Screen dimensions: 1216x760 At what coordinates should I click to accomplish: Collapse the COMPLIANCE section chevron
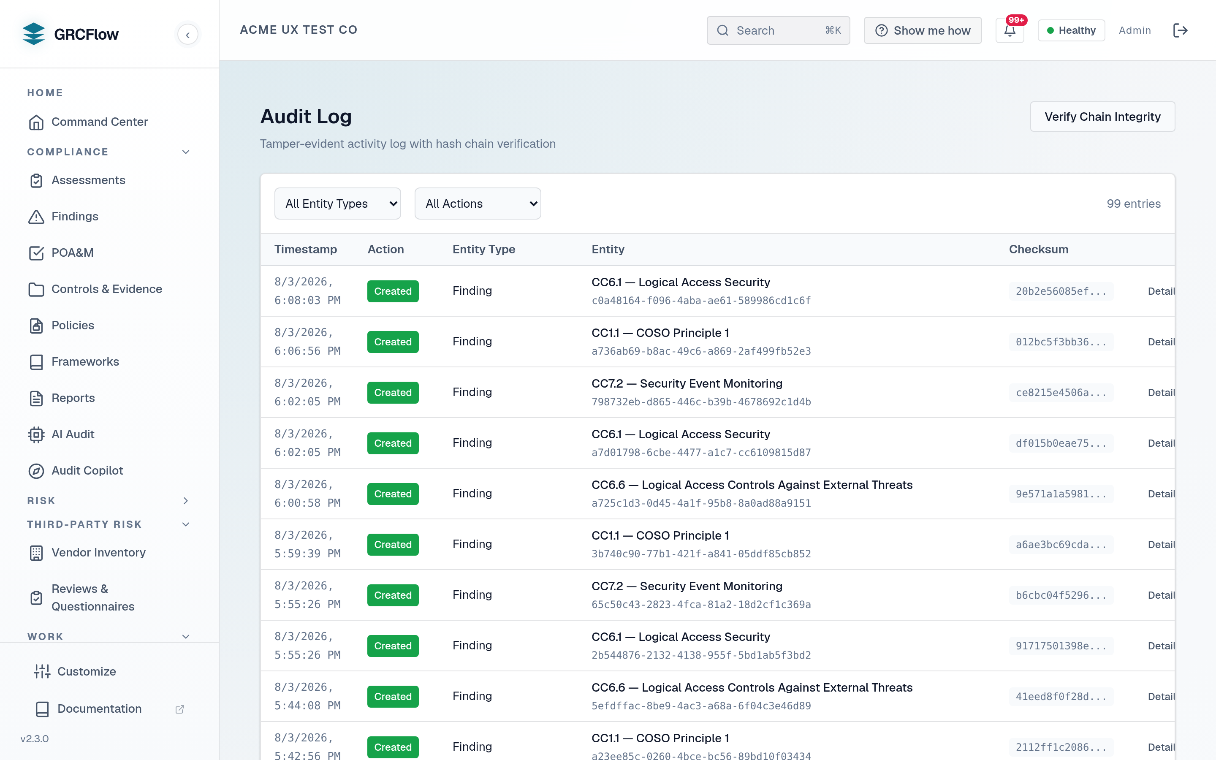point(186,152)
